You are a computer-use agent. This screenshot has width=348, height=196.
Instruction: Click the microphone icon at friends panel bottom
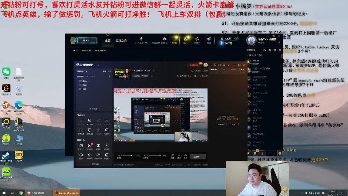[262, 153]
